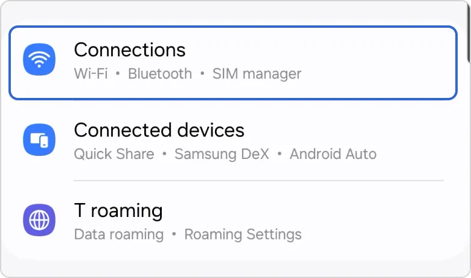Tap the blue Wi-Fi Connections icon

click(39, 61)
